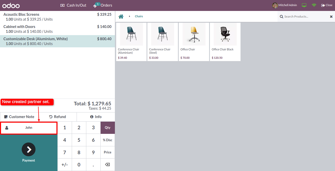
Task: Click the $ 339.25 line price
Action: [104, 15]
